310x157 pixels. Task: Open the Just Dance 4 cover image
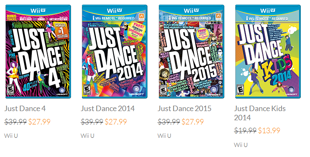click(38, 51)
